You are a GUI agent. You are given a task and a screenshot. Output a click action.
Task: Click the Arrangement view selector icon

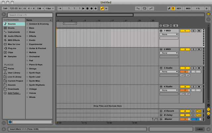pos(208,14)
